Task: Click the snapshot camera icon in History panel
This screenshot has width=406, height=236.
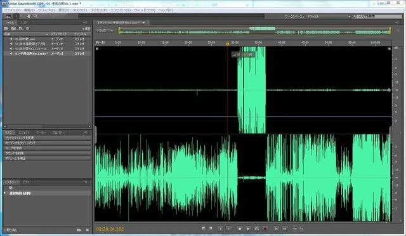Action: coord(79,230)
